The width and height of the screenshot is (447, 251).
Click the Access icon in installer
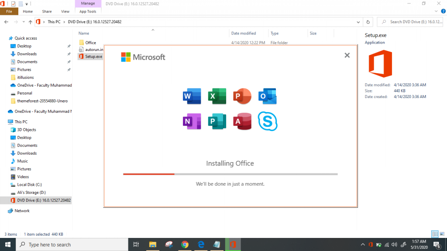point(242,121)
